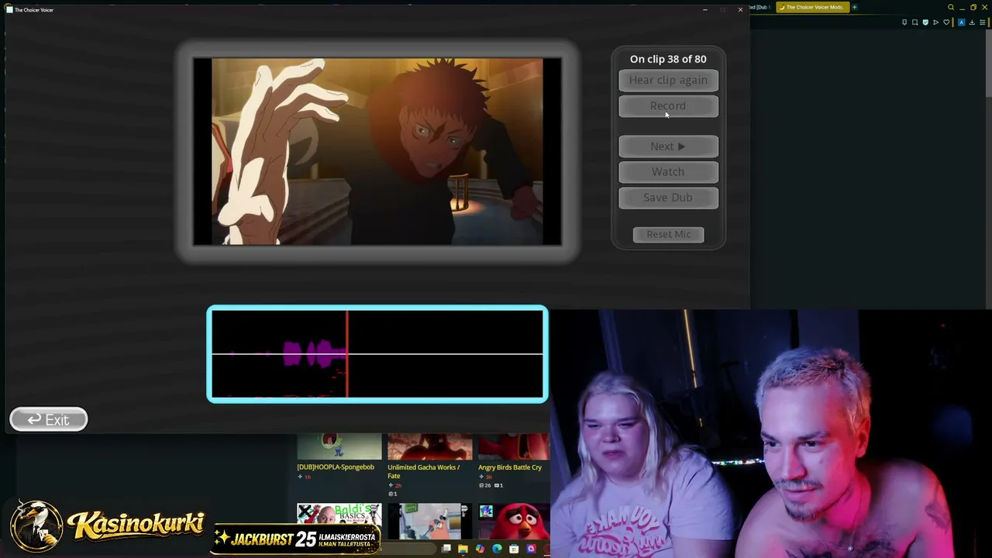Image resolution: width=992 pixels, height=558 pixels.
Task: Click the Unlimited Gacha Works thumbnail
Action: (x=430, y=446)
